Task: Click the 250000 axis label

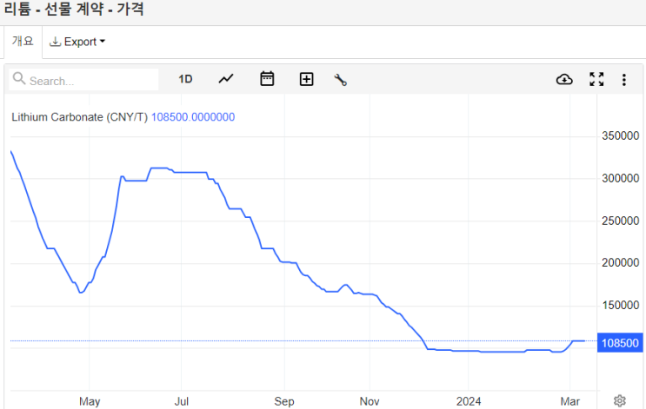Action: (620, 221)
